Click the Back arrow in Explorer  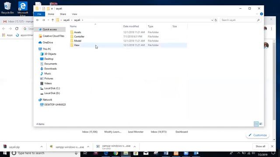38,20
